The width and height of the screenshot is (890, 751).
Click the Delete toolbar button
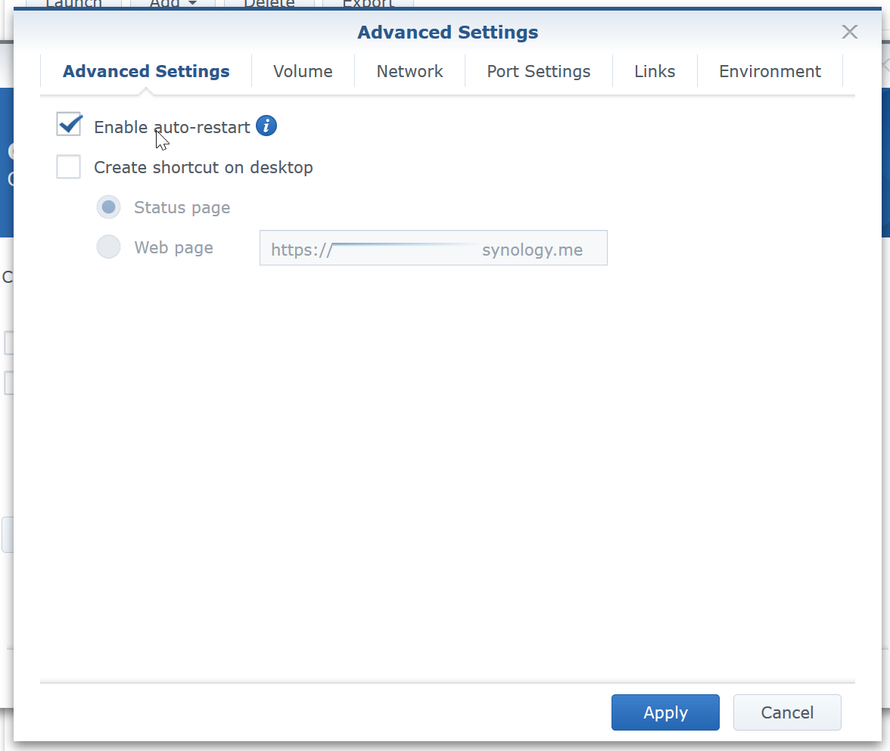269,4
